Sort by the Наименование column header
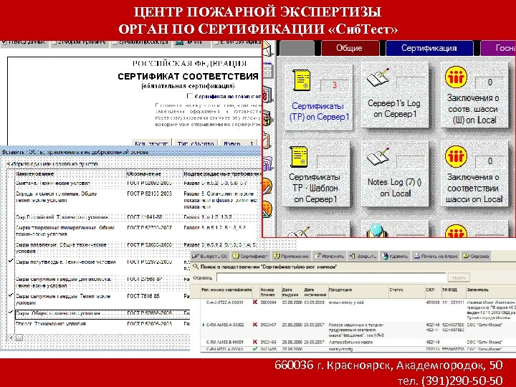 click(x=70, y=173)
